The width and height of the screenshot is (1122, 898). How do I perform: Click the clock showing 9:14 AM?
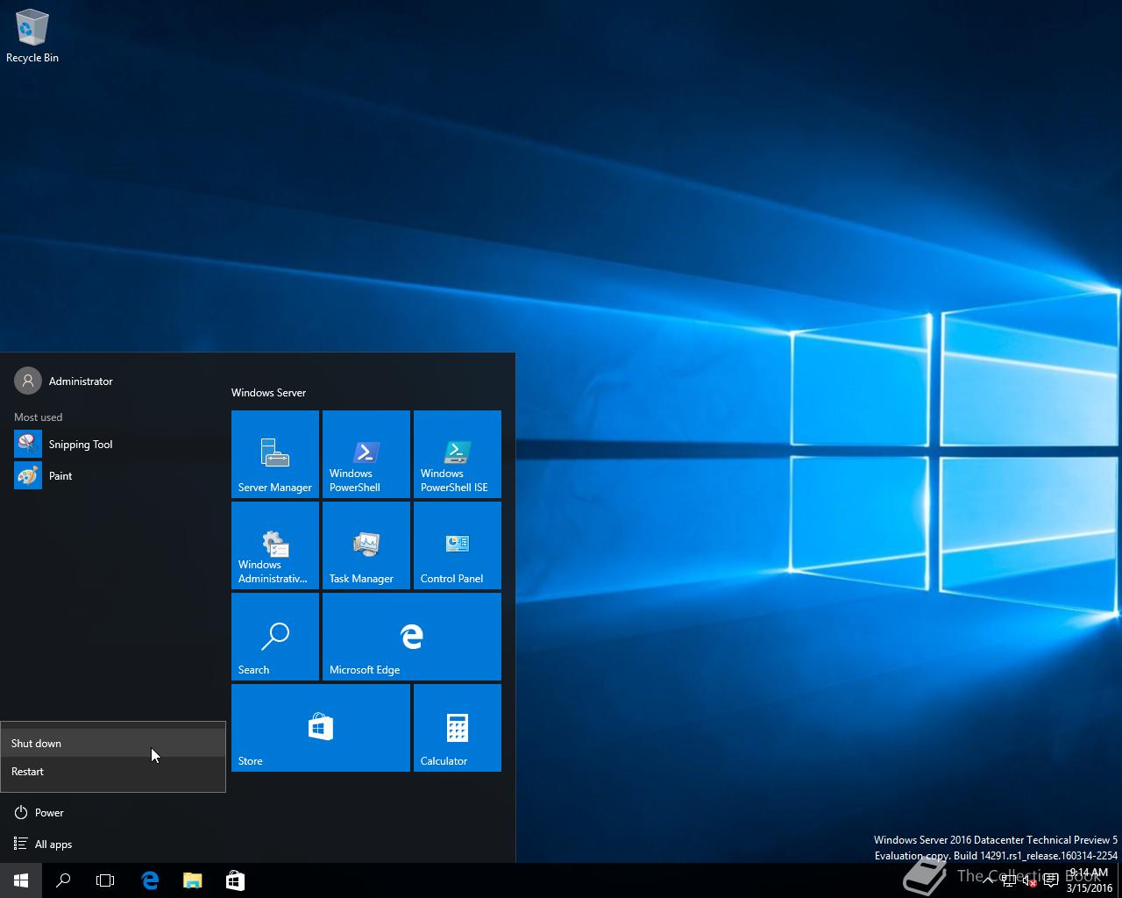[1090, 880]
